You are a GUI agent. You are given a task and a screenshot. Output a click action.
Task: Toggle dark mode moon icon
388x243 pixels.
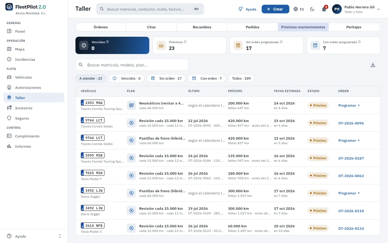[312, 9]
